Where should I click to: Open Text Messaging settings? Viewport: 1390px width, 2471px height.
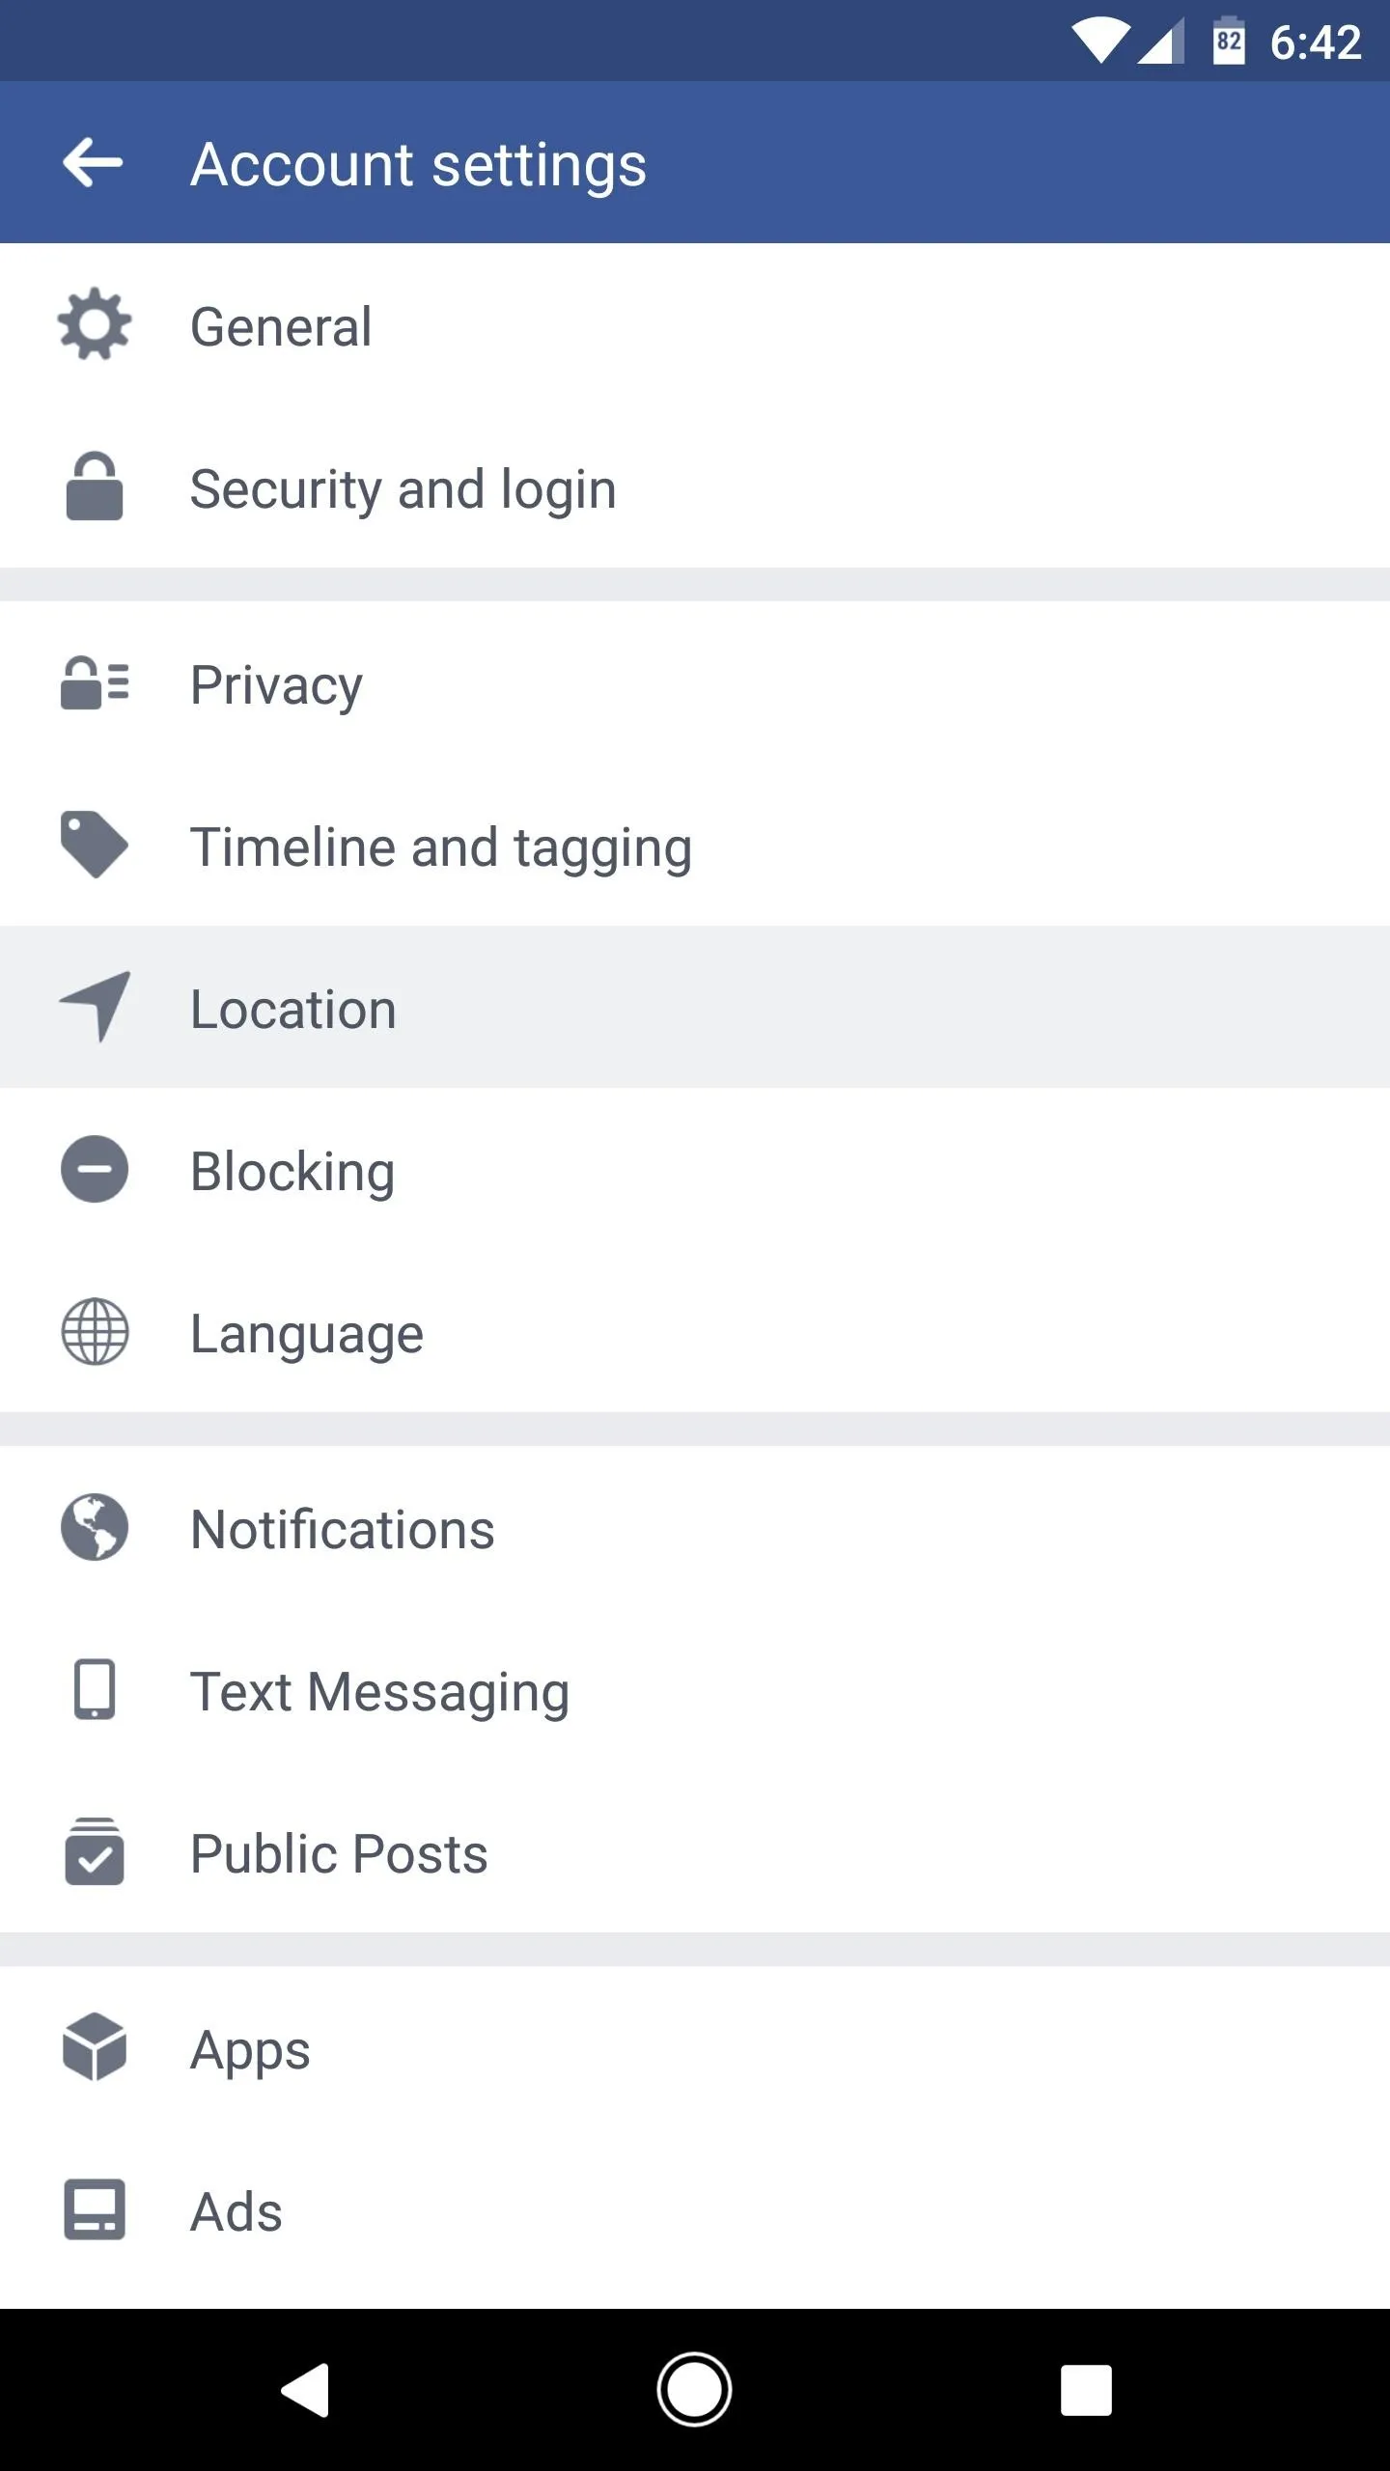(695, 1690)
